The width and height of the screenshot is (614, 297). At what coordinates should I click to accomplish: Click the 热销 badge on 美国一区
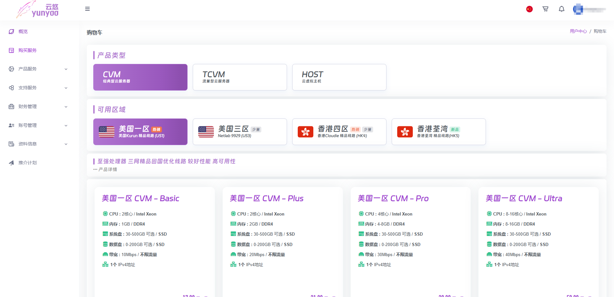click(x=156, y=130)
